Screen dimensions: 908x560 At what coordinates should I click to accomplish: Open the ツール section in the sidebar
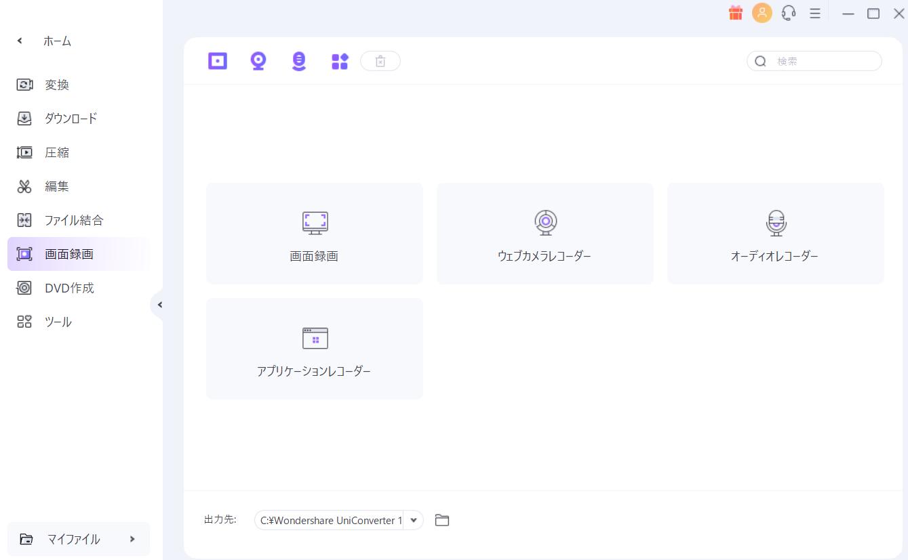click(79, 322)
